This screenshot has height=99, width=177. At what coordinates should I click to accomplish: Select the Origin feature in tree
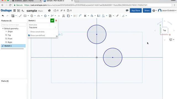(10, 32)
